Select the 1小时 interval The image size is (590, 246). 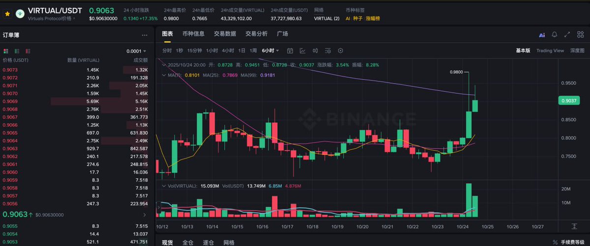pyautogui.click(x=212, y=51)
